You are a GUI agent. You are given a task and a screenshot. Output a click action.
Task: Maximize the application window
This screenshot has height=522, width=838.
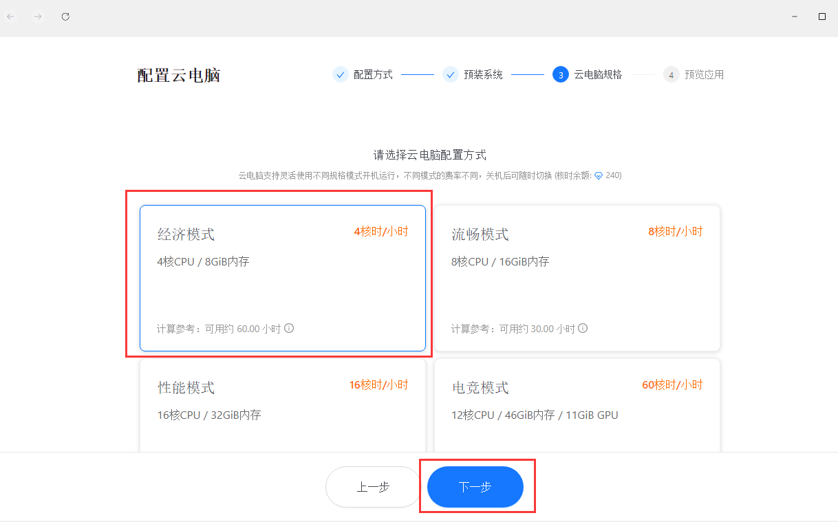pos(821,17)
